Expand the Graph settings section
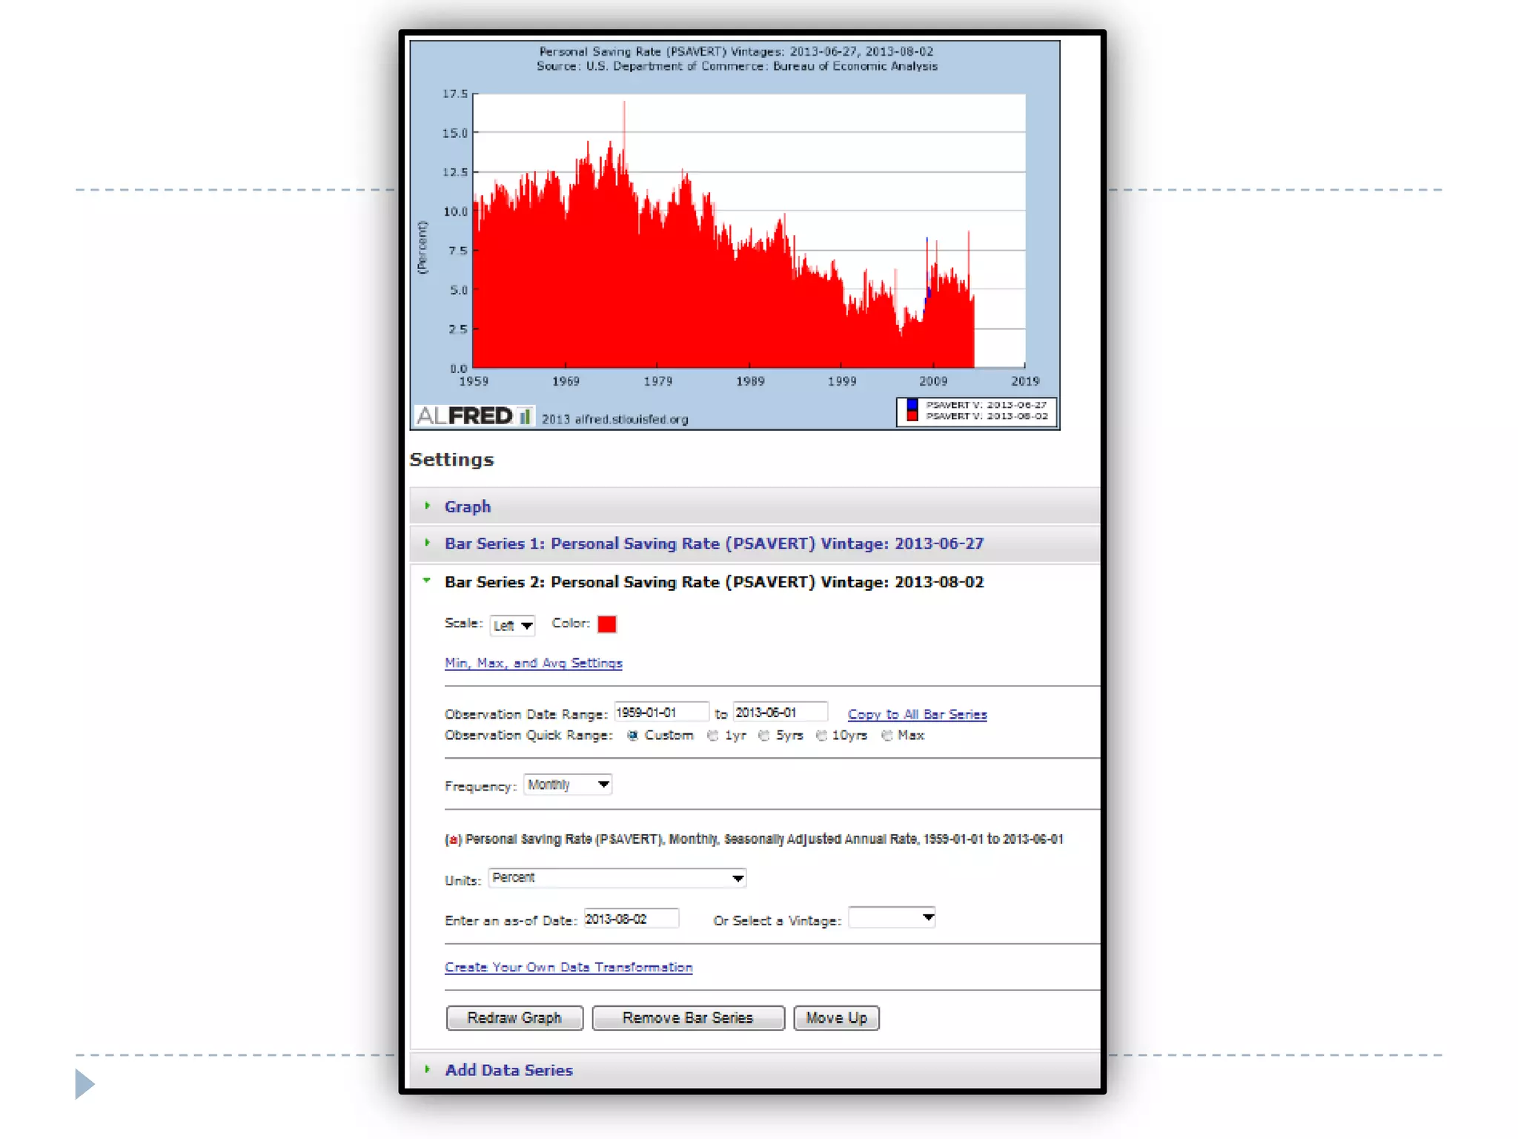The width and height of the screenshot is (1518, 1139). (x=467, y=506)
